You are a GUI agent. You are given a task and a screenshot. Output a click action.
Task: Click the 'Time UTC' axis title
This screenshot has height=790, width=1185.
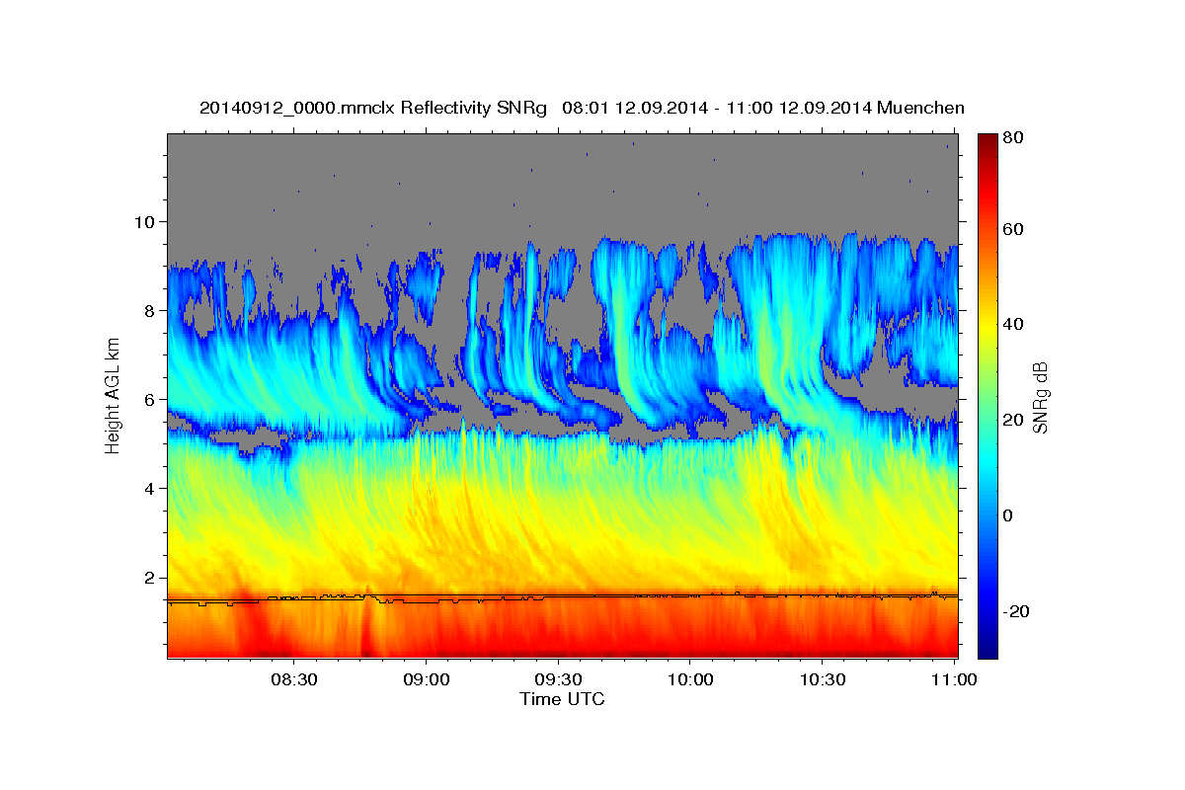click(x=562, y=699)
